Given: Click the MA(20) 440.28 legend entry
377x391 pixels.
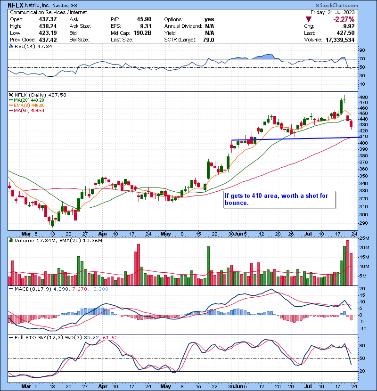Looking at the screenshot, I should coord(26,100).
